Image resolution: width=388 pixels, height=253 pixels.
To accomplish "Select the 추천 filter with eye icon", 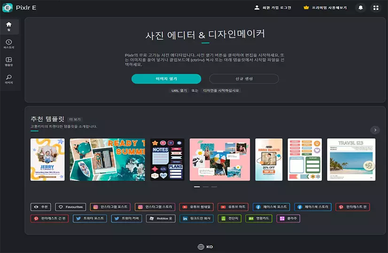I will (41, 207).
